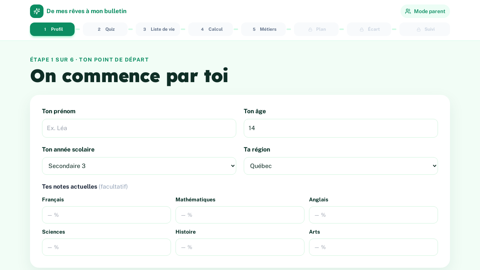
Task: Click the Arts grade field
Action: (373, 247)
